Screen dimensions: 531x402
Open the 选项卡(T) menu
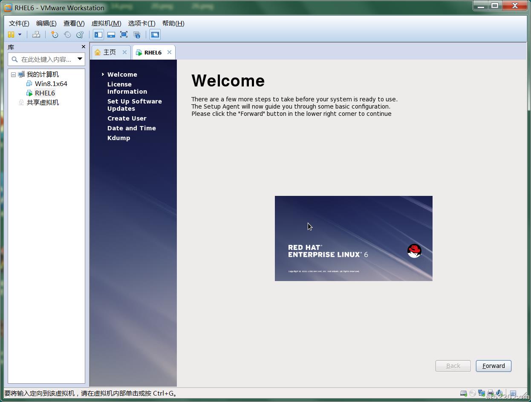[141, 23]
